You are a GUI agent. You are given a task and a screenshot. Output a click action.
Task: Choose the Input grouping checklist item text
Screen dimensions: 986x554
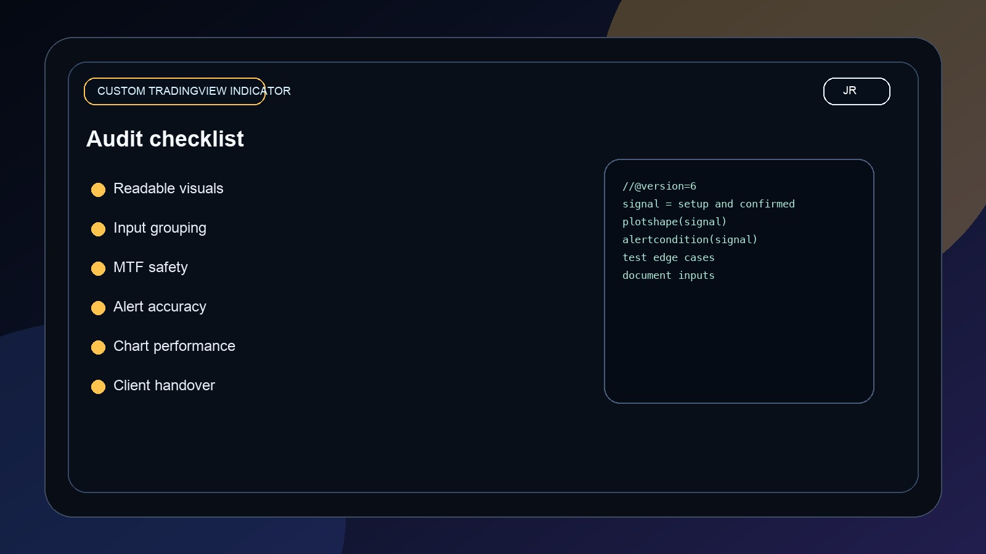160,228
